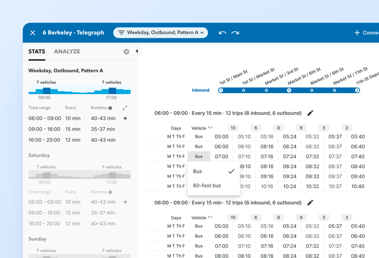Viewport: 379px width, 258px height.
Task: Click the redo arrow icon
Action: 235,33
